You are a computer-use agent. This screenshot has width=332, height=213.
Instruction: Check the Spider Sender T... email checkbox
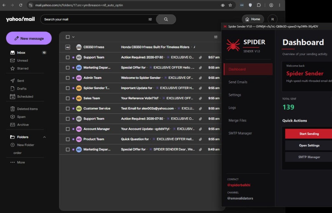(x=68, y=88)
